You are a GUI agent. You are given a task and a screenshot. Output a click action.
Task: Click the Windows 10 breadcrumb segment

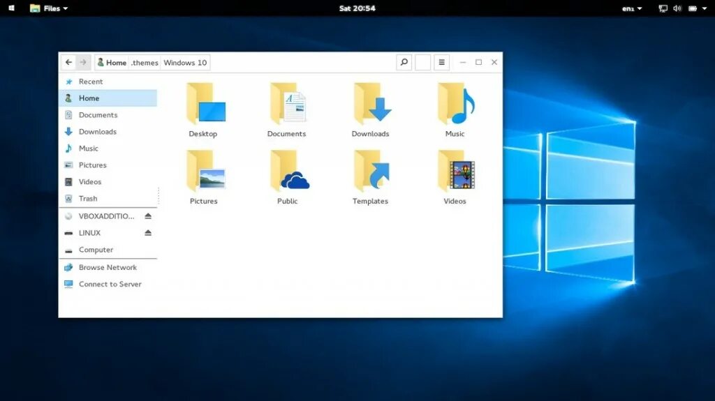pos(185,63)
